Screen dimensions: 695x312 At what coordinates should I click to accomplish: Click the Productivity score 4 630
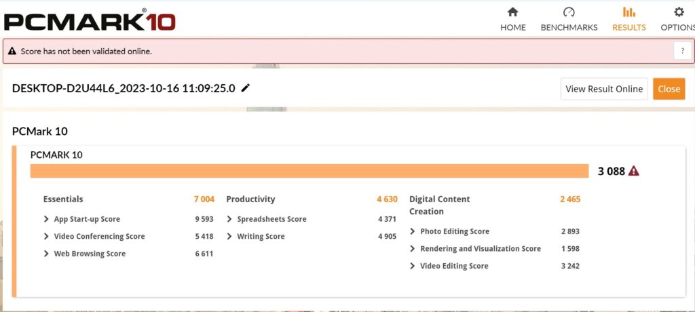[x=387, y=199]
